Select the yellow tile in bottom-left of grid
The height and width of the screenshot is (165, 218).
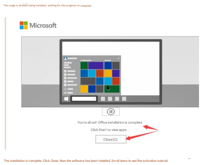point(84,89)
